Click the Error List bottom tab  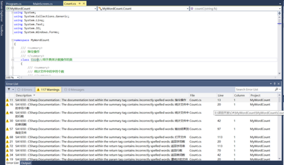[12, 163]
